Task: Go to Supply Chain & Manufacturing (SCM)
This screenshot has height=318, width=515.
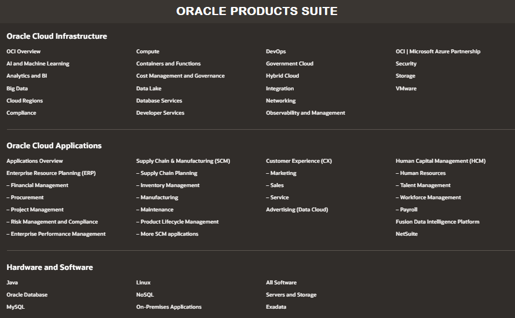Action: 183,161
